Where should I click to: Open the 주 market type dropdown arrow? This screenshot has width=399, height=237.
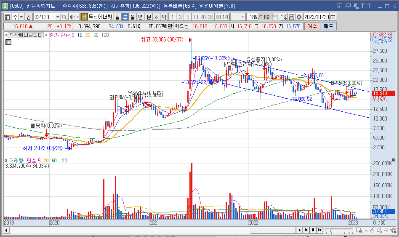pyautogui.click(x=21, y=17)
